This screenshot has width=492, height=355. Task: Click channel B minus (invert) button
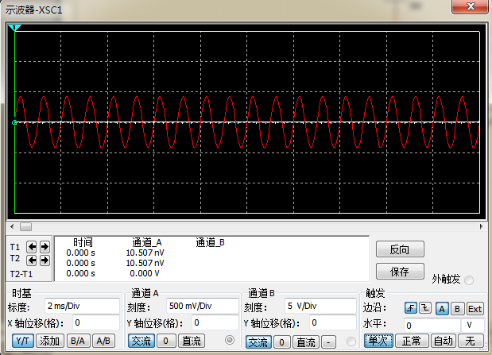(328, 342)
